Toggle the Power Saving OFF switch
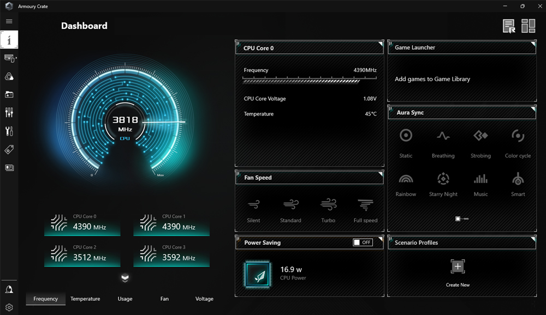The width and height of the screenshot is (546, 315). [363, 243]
